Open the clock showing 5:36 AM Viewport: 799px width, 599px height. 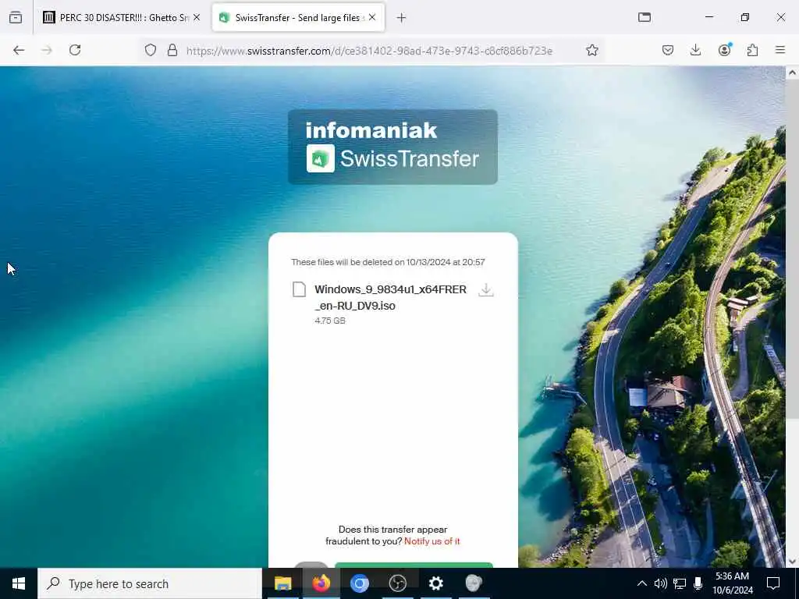pyautogui.click(x=732, y=583)
